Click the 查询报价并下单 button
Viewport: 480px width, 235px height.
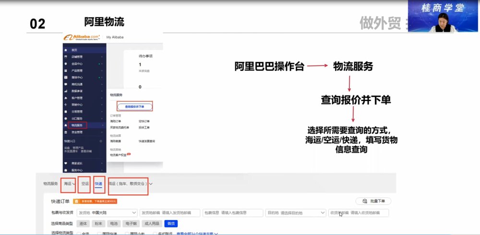coord(134,107)
